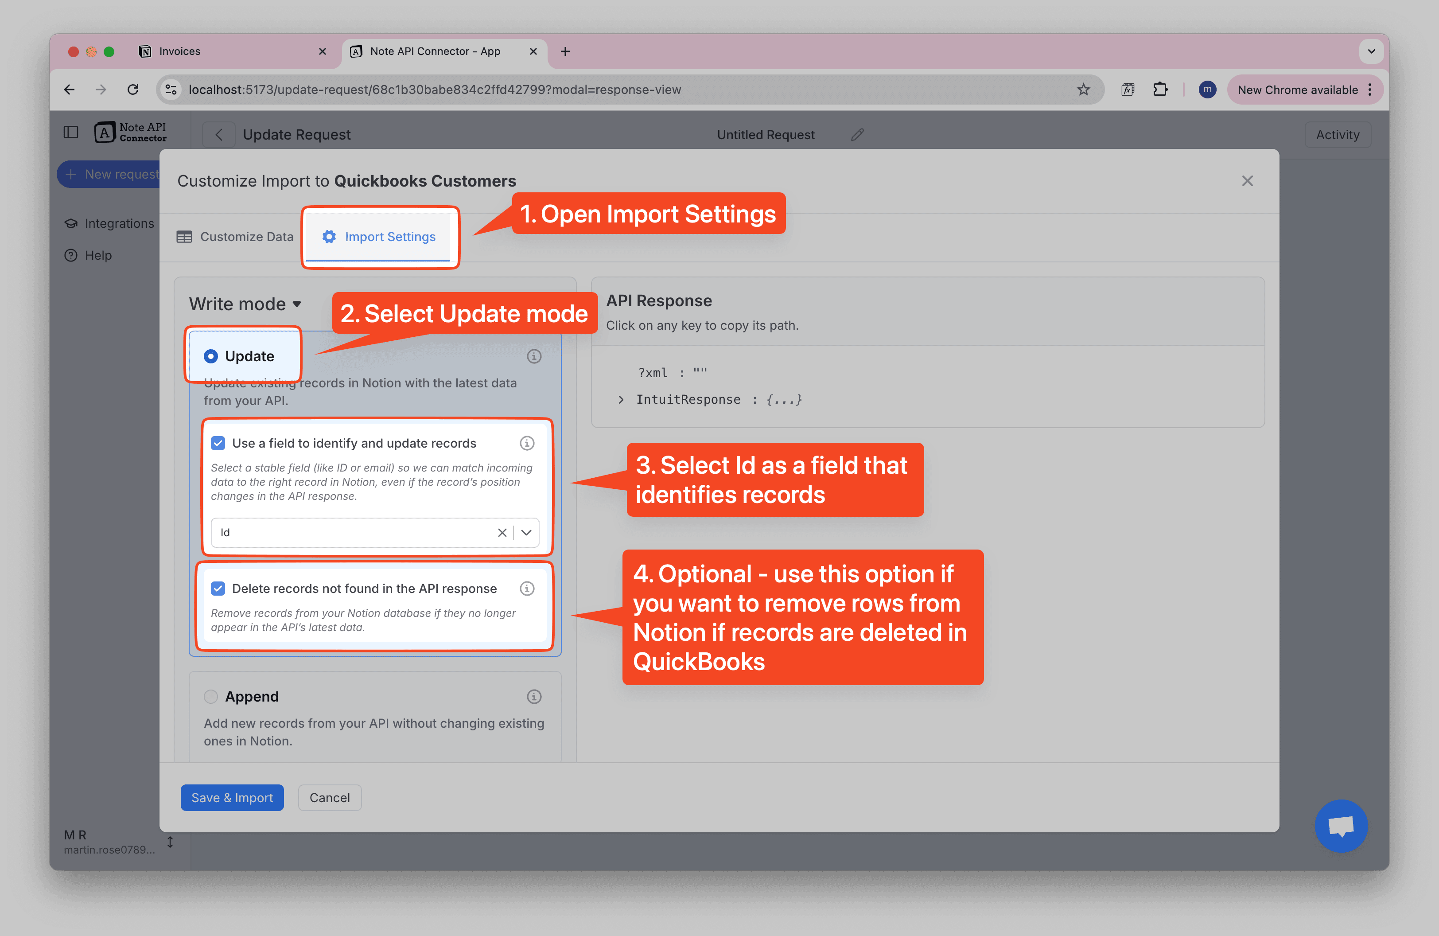Select the Append radio button
The width and height of the screenshot is (1439, 936).
[210, 697]
